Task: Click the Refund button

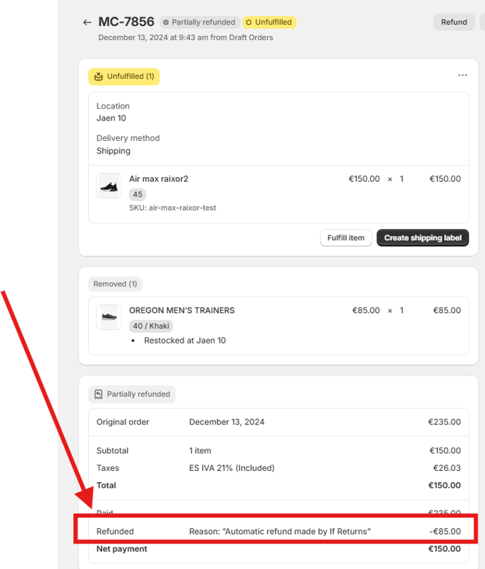Action: 454,22
